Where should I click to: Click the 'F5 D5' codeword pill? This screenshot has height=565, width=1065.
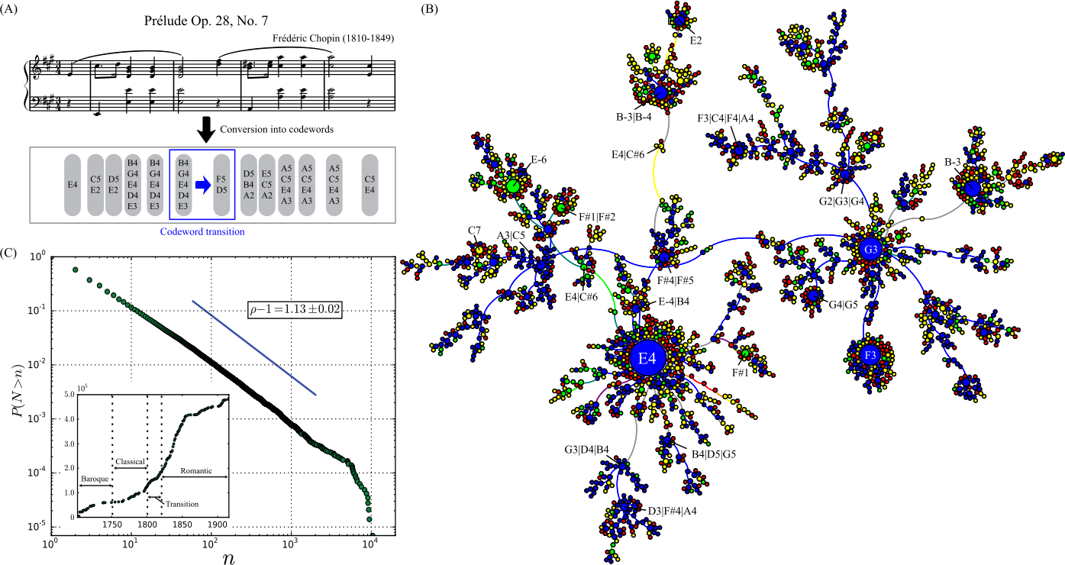pos(221,184)
